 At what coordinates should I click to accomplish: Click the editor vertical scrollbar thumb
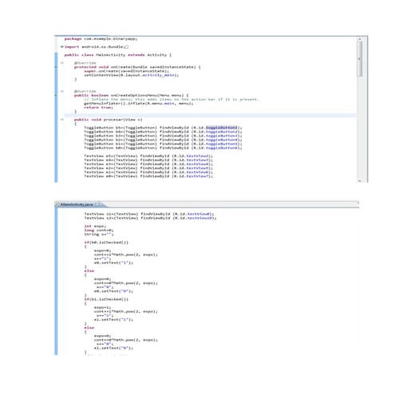(360, 59)
